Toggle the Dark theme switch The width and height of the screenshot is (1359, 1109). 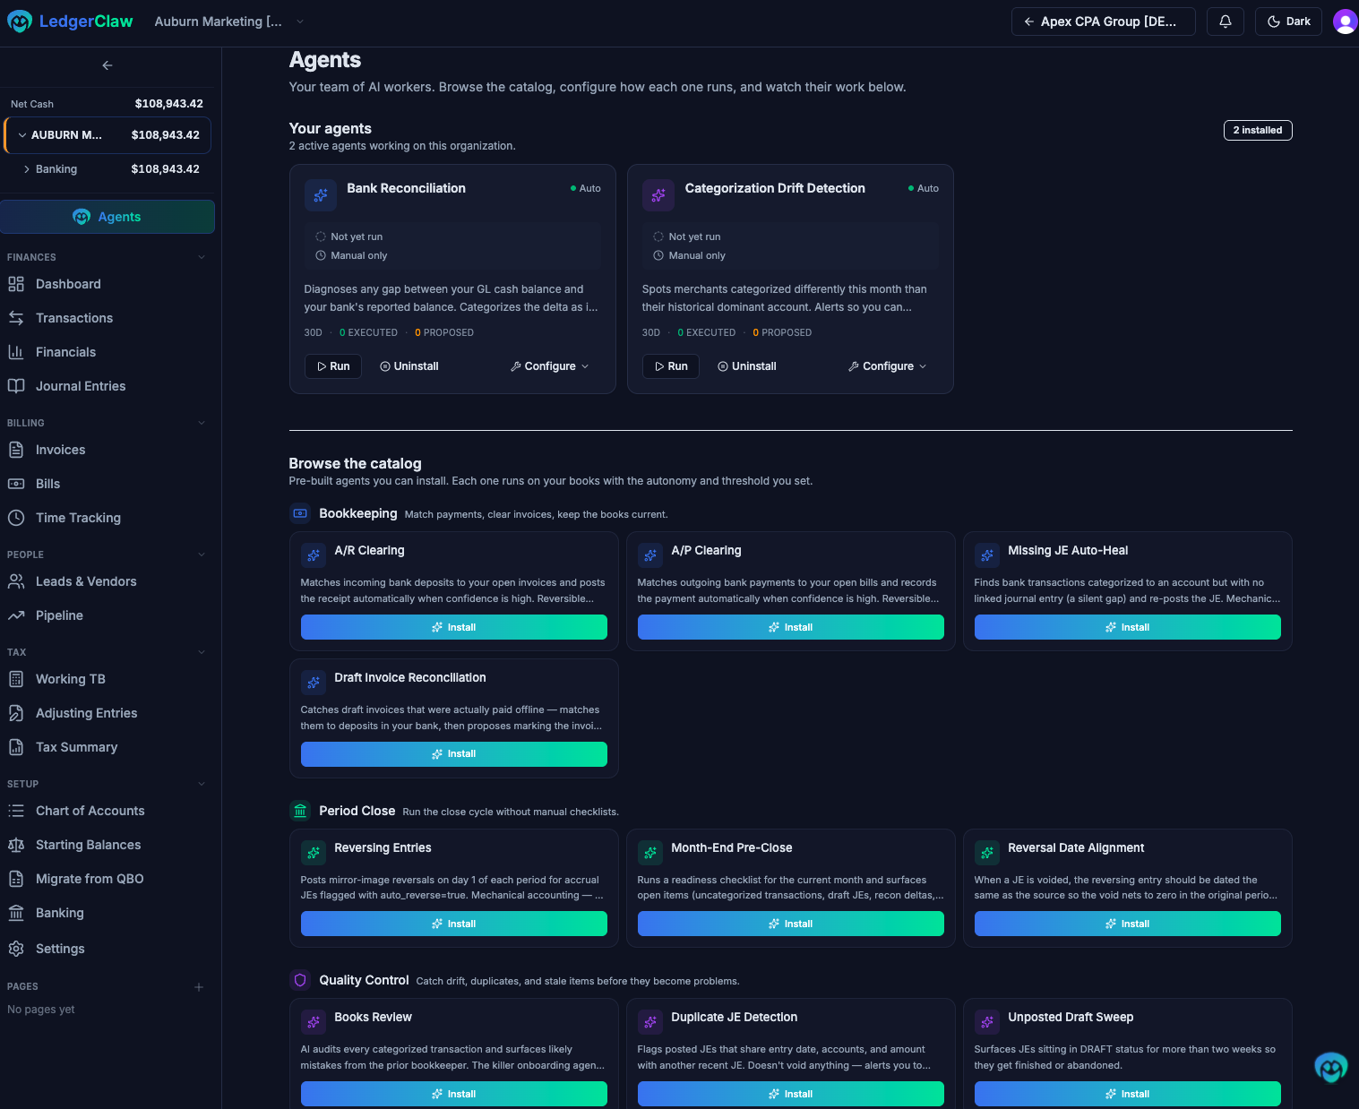pyautogui.click(x=1288, y=21)
